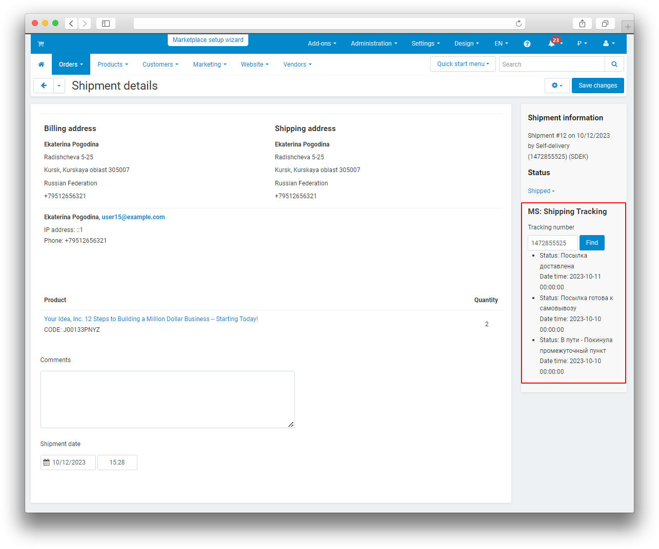Viewport: 659px width, 549px height.
Task: Click the blue back arrow button
Action: coord(44,86)
